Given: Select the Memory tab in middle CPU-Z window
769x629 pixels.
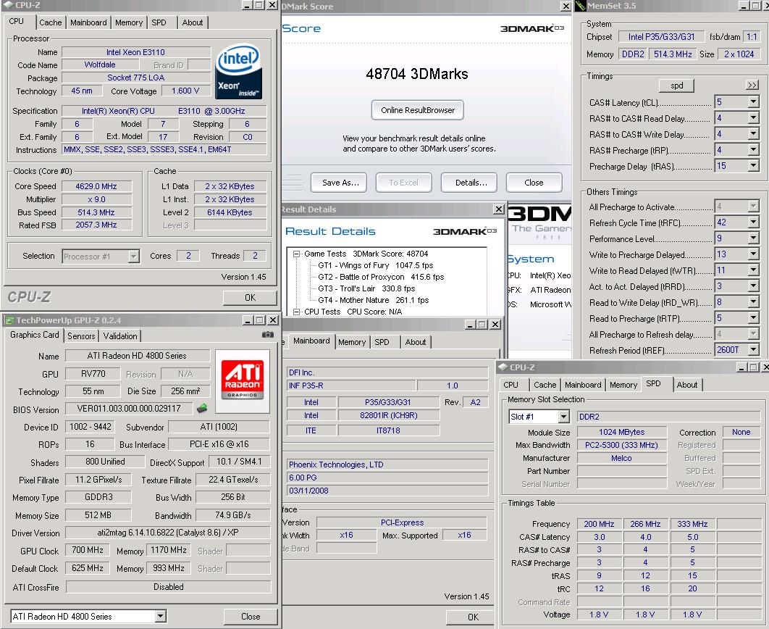Looking at the screenshot, I should (352, 342).
